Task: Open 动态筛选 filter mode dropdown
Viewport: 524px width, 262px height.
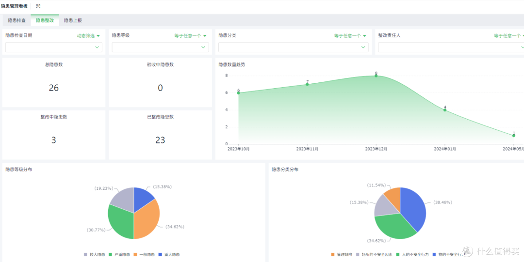Action: [88, 36]
